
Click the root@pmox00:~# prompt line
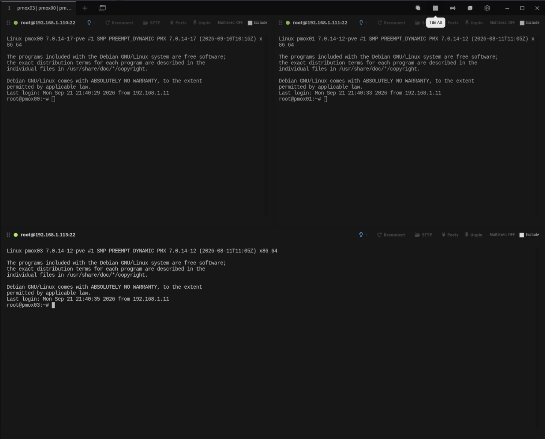coord(31,99)
